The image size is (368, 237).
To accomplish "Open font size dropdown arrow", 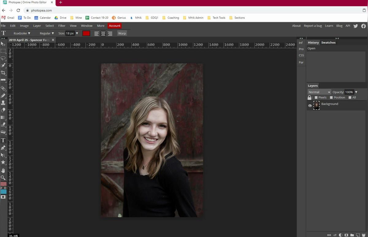I will (x=77, y=33).
